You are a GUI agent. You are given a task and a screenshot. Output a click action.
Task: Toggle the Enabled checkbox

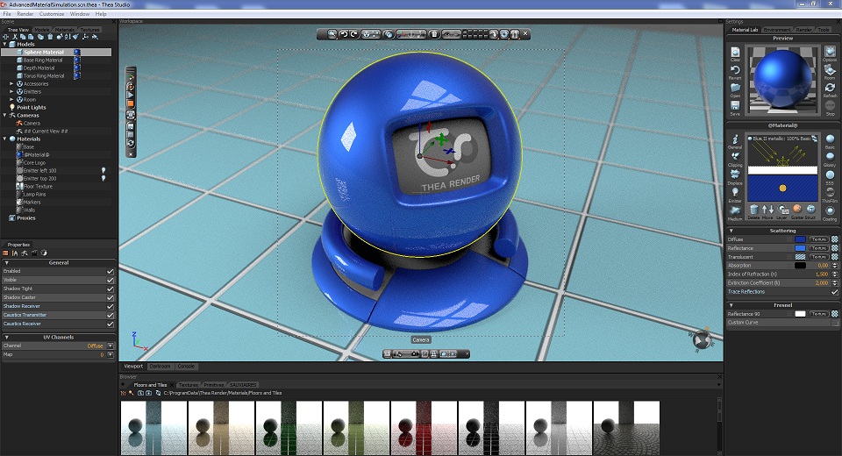pyautogui.click(x=111, y=271)
